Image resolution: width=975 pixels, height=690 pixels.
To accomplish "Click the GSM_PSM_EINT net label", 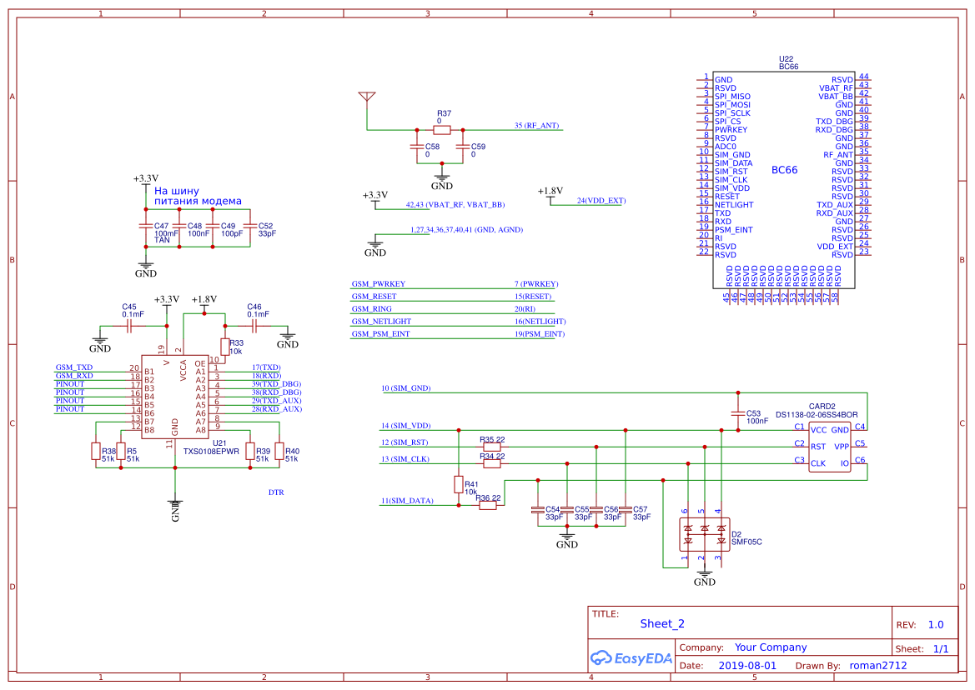I will click(380, 333).
